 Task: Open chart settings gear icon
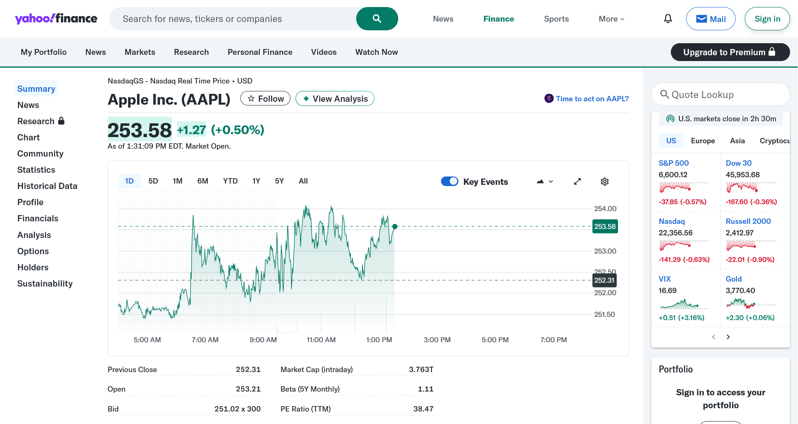coord(604,181)
